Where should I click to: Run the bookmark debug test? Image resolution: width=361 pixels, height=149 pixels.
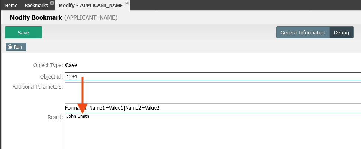[16, 47]
